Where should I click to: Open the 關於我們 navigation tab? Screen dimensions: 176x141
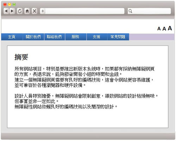click(33, 37)
